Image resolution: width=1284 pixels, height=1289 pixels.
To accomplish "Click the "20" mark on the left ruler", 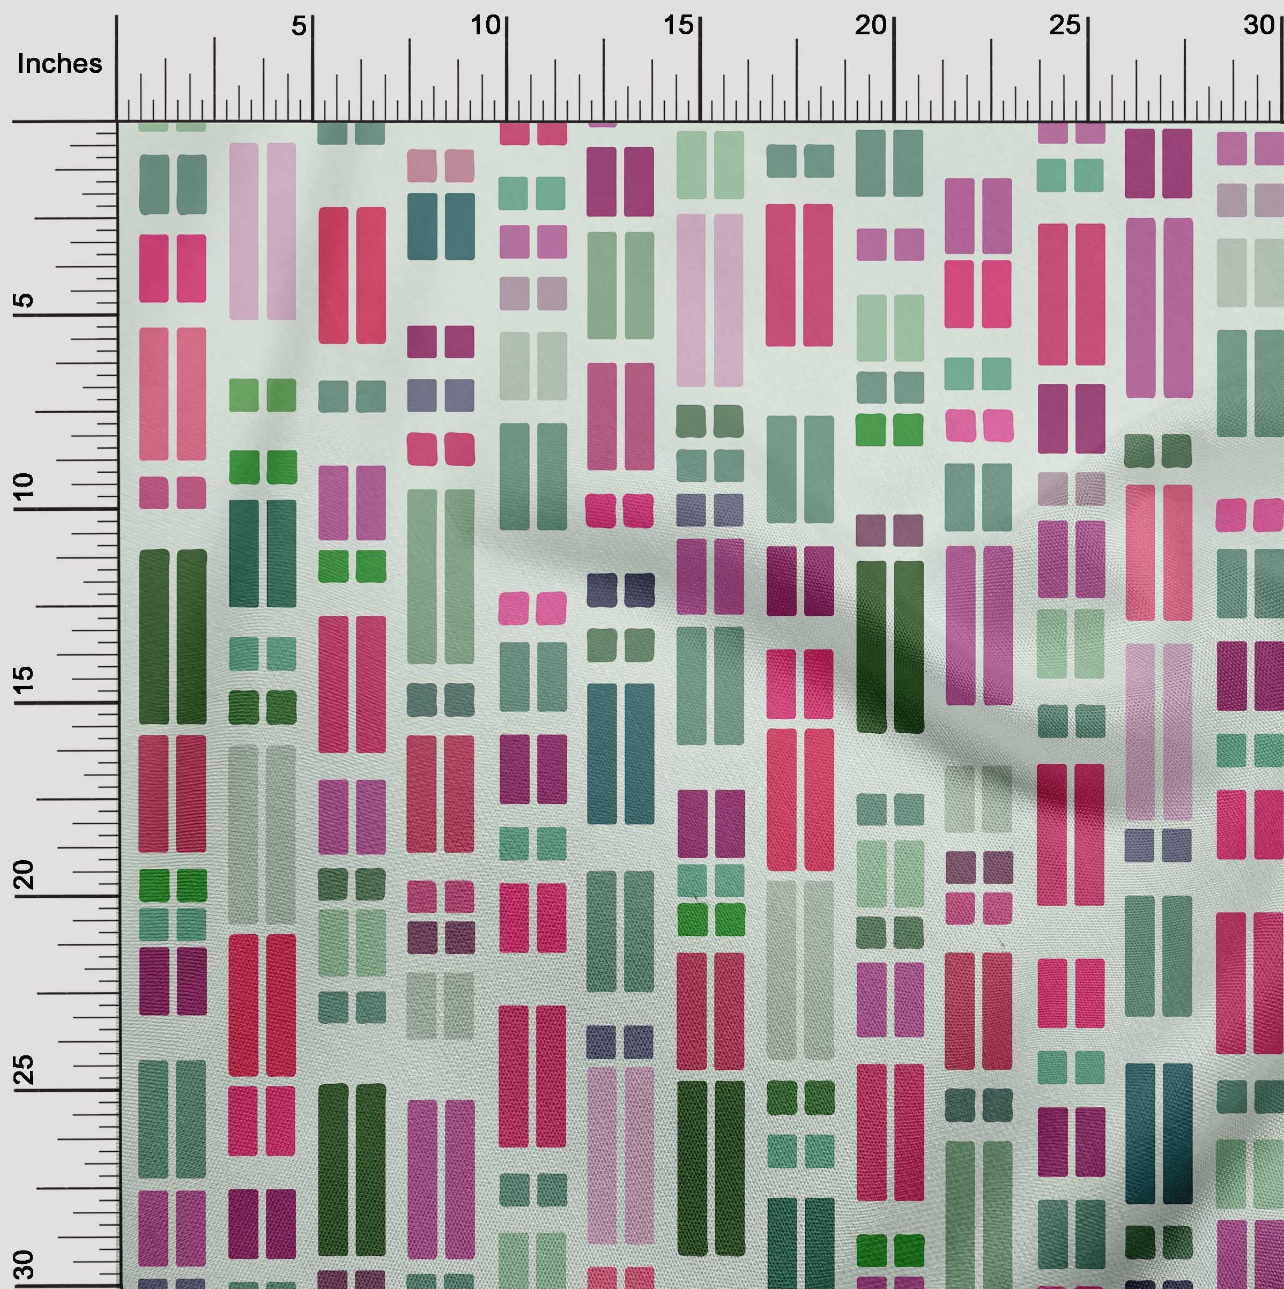I will point(24,875).
